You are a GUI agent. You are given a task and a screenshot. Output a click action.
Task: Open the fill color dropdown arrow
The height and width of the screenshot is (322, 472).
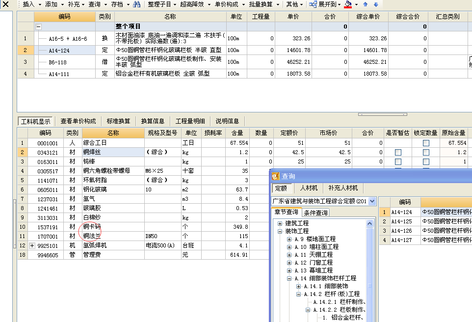tap(356, 4)
